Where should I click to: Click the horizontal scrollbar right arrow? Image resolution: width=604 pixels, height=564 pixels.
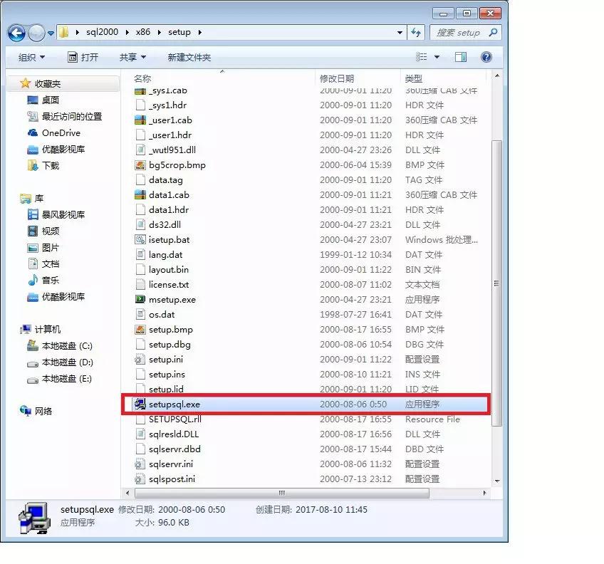[484, 493]
